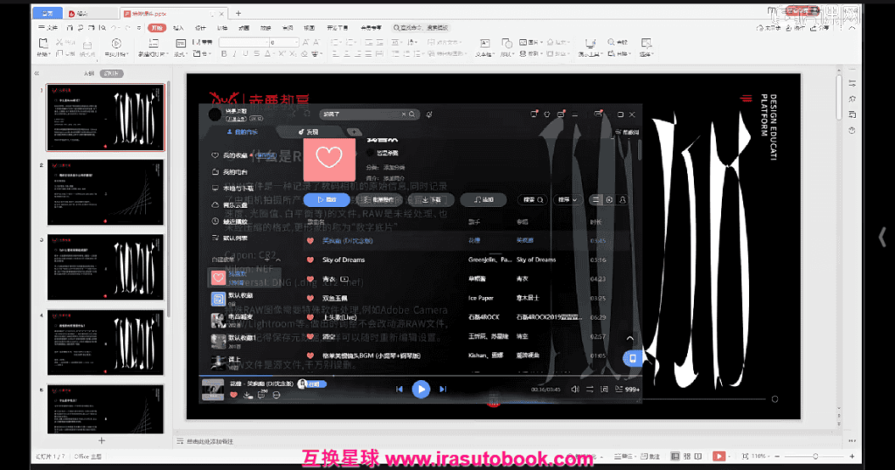Adjust the WPS zoom slider
Viewport: 895px width, 470px height.
[815, 456]
